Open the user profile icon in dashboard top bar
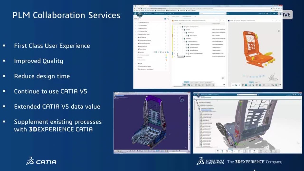The height and width of the screenshot is (171, 304). click(x=267, y=14)
